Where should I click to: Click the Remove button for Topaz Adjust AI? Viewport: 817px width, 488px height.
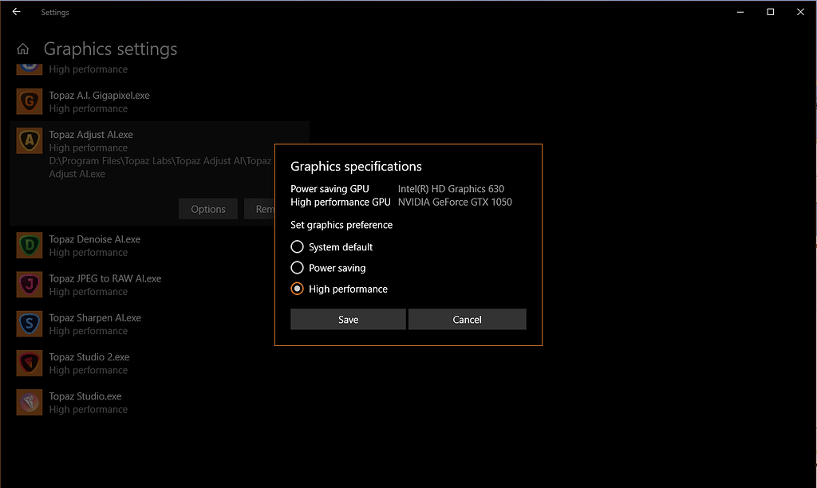click(x=263, y=208)
